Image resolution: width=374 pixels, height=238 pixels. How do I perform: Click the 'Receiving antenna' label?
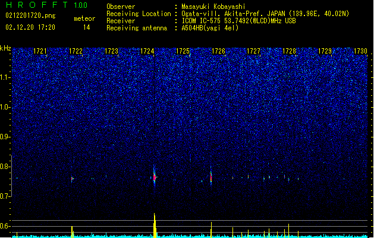(137, 28)
